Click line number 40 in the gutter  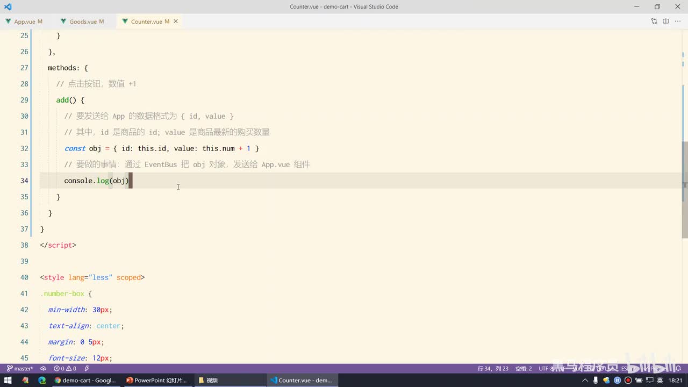24,277
